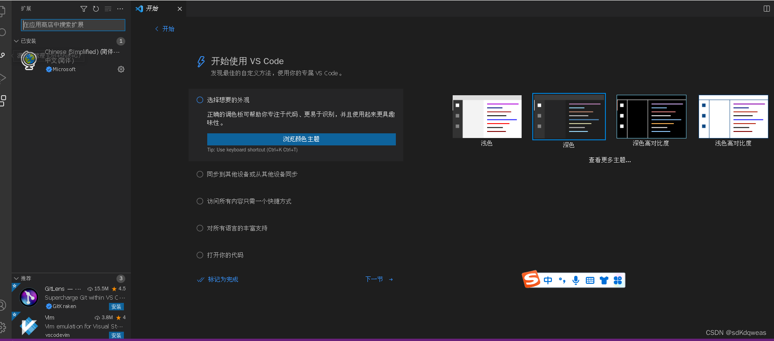The image size is (774, 341).
Task: Click the Sogou input method logo
Action: click(x=531, y=279)
